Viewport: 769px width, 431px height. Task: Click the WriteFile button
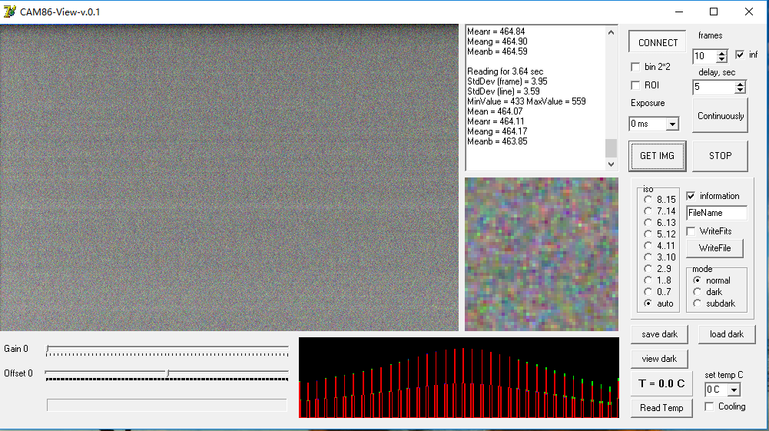tap(714, 248)
